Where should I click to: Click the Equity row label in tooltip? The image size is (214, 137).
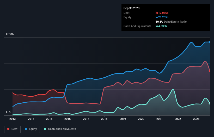click(x=127, y=17)
